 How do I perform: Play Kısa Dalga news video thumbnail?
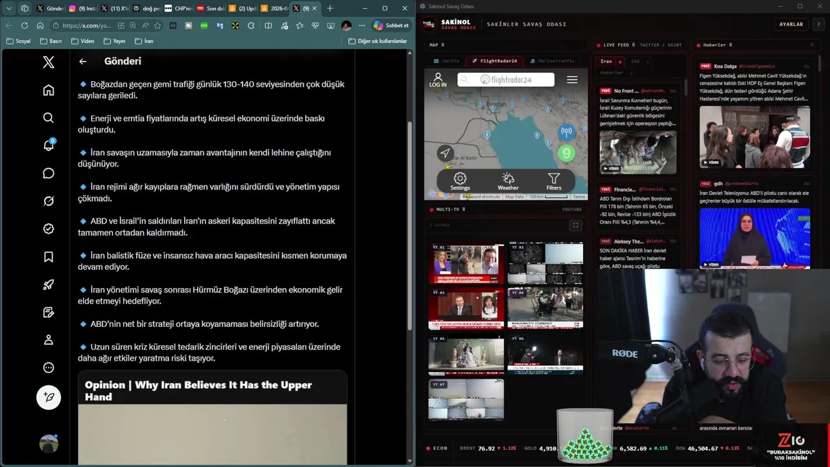click(755, 137)
